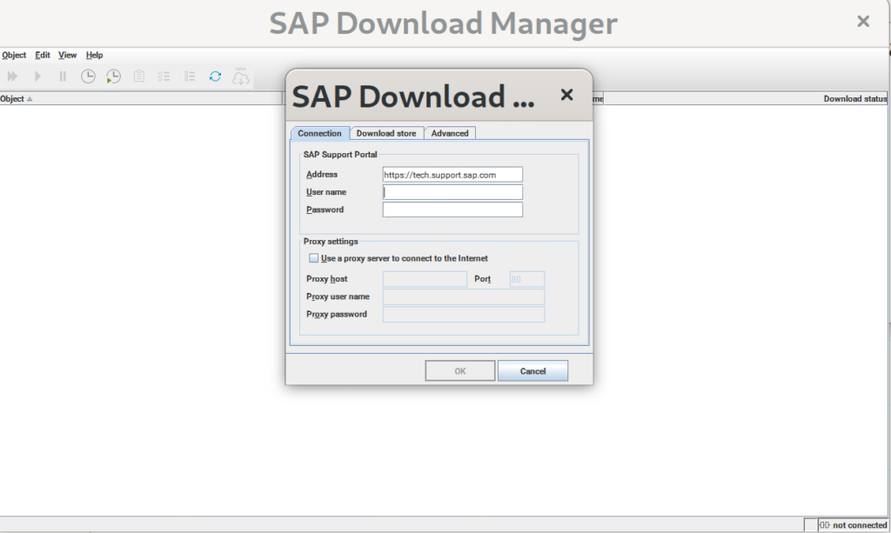
Task: Click the new cloud download icon
Action: point(241,77)
